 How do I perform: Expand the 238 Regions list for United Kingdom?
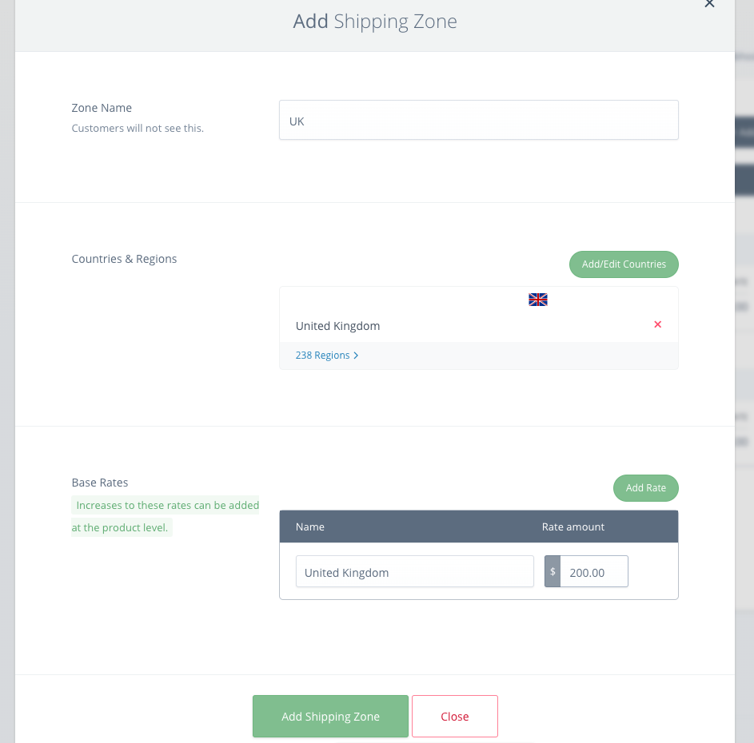[322, 355]
